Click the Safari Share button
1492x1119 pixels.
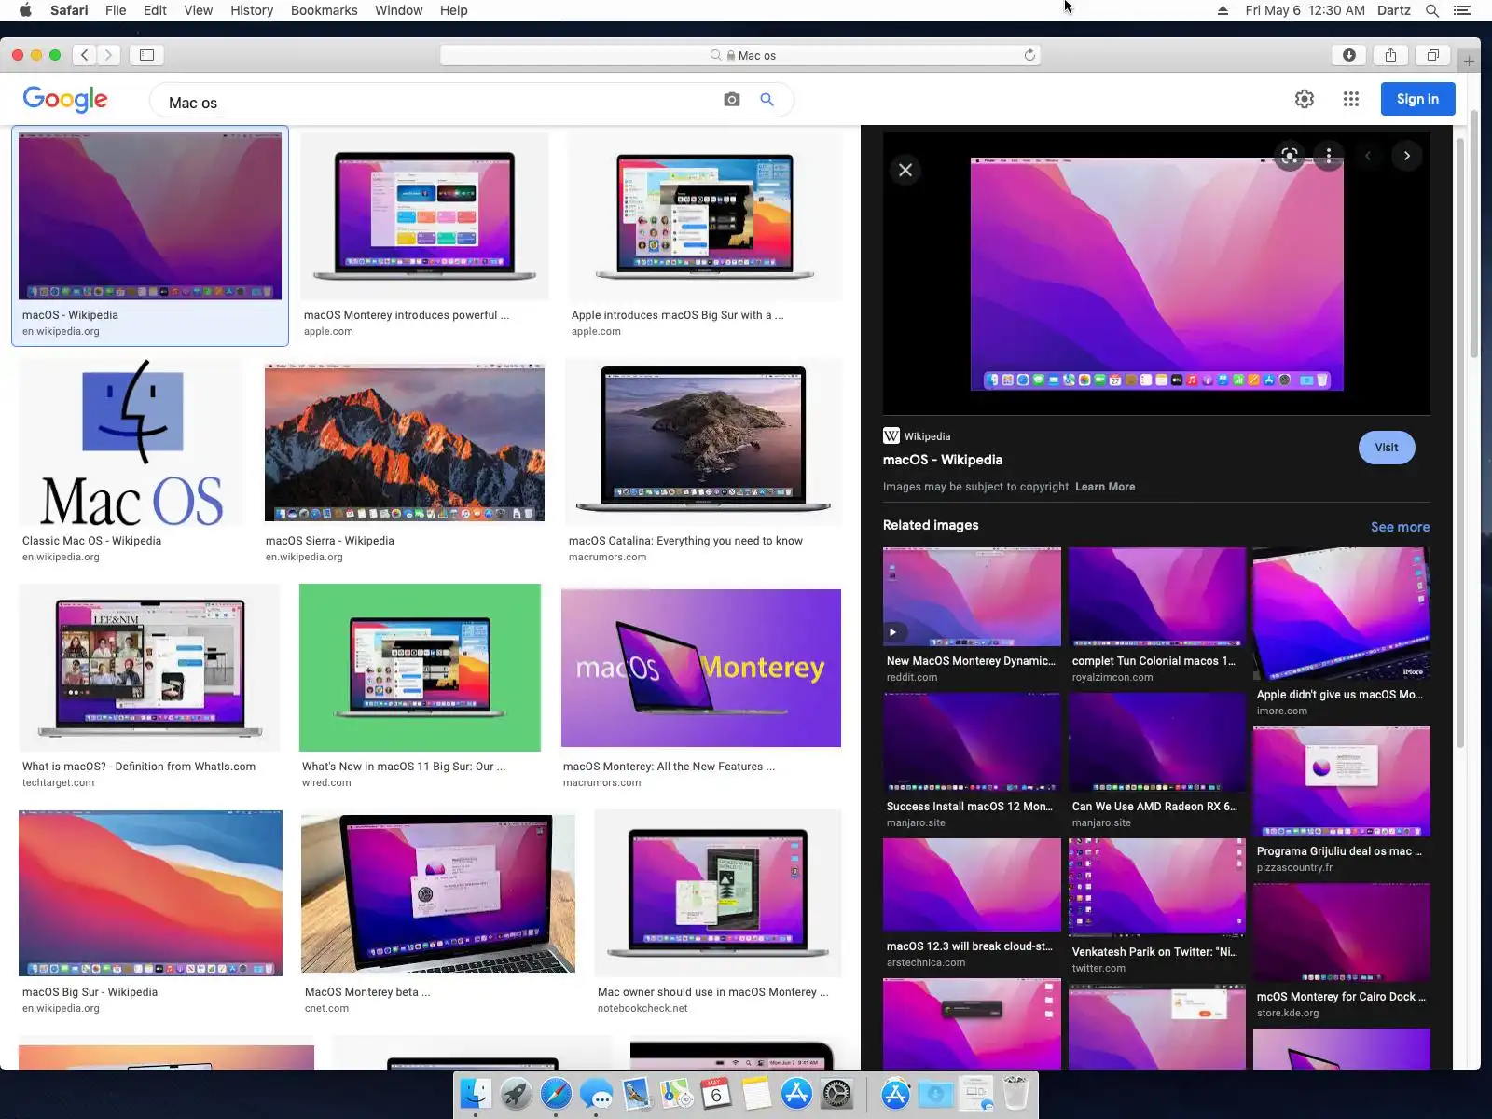(x=1390, y=55)
